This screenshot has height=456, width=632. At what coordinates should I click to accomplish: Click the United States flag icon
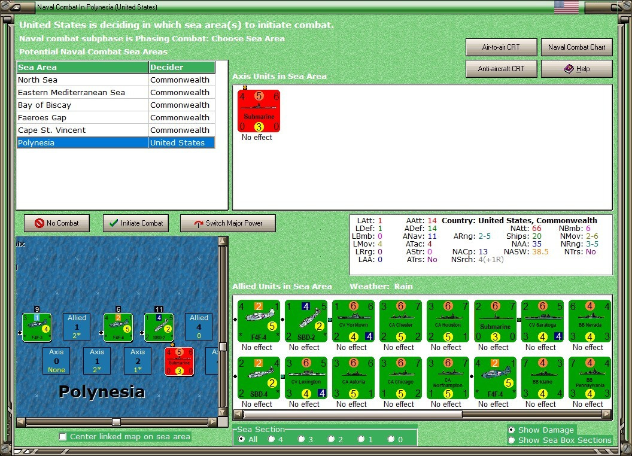tap(566, 7)
